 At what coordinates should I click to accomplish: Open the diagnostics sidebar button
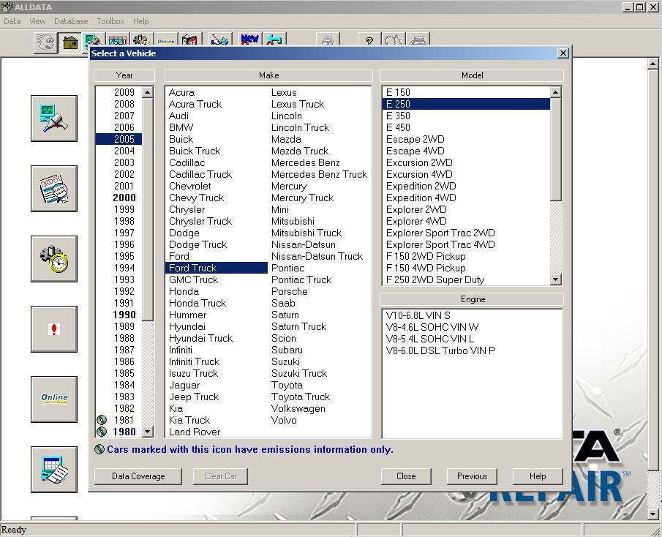coord(54,119)
